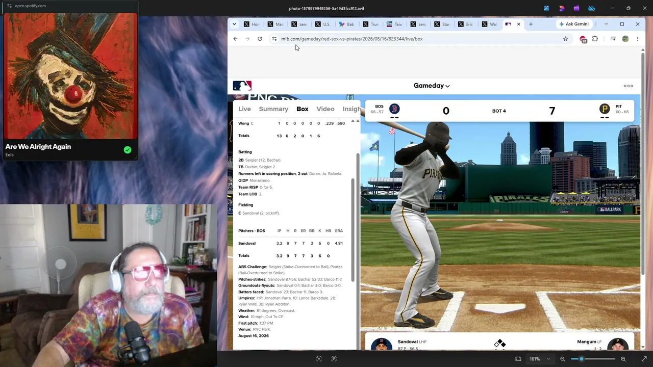Click the artist name Eels
This screenshot has width=653, height=367.
pos(9,155)
